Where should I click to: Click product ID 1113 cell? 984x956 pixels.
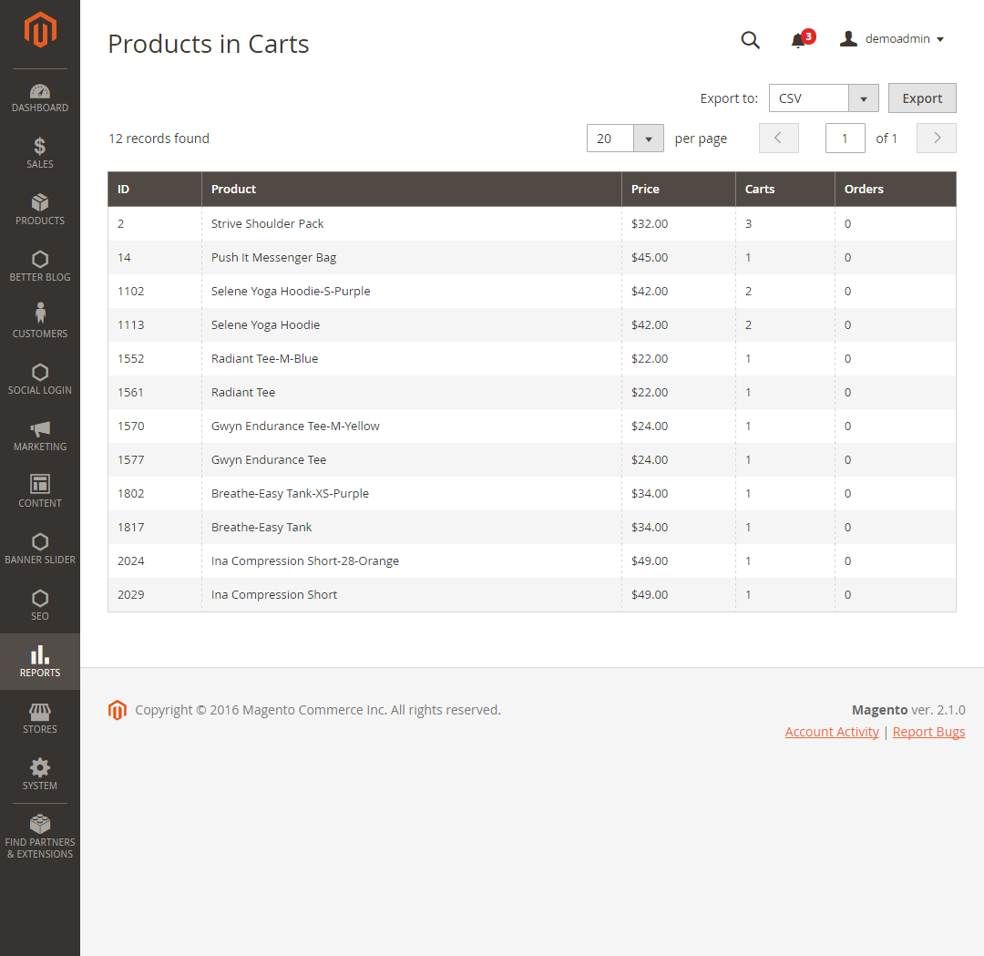coord(155,325)
